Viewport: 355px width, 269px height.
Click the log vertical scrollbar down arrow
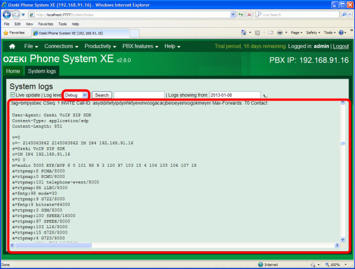343,239
